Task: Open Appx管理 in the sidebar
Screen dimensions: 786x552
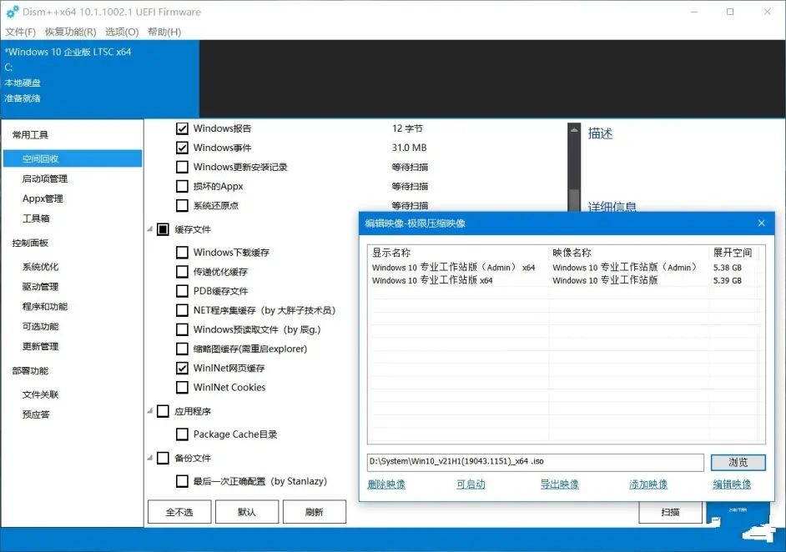Action: pos(43,198)
